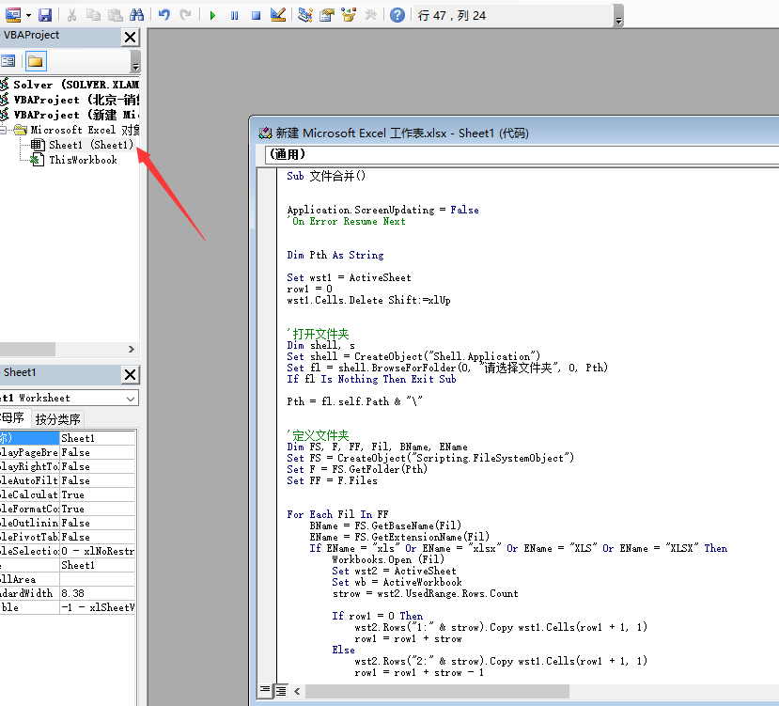The width and height of the screenshot is (779, 706).
Task: Click the True value of EnableCalculation
Action: pyautogui.click(x=98, y=494)
